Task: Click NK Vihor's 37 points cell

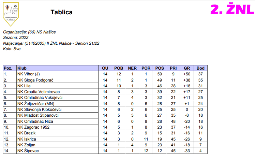Action: coord(200,74)
